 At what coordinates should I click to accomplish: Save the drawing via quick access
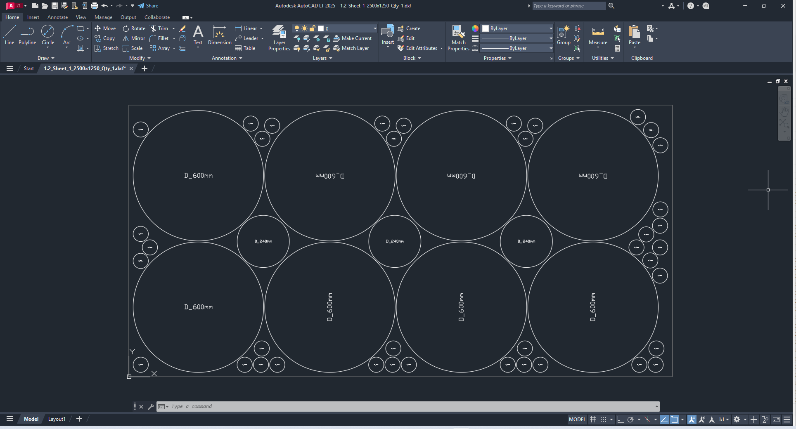[54, 6]
